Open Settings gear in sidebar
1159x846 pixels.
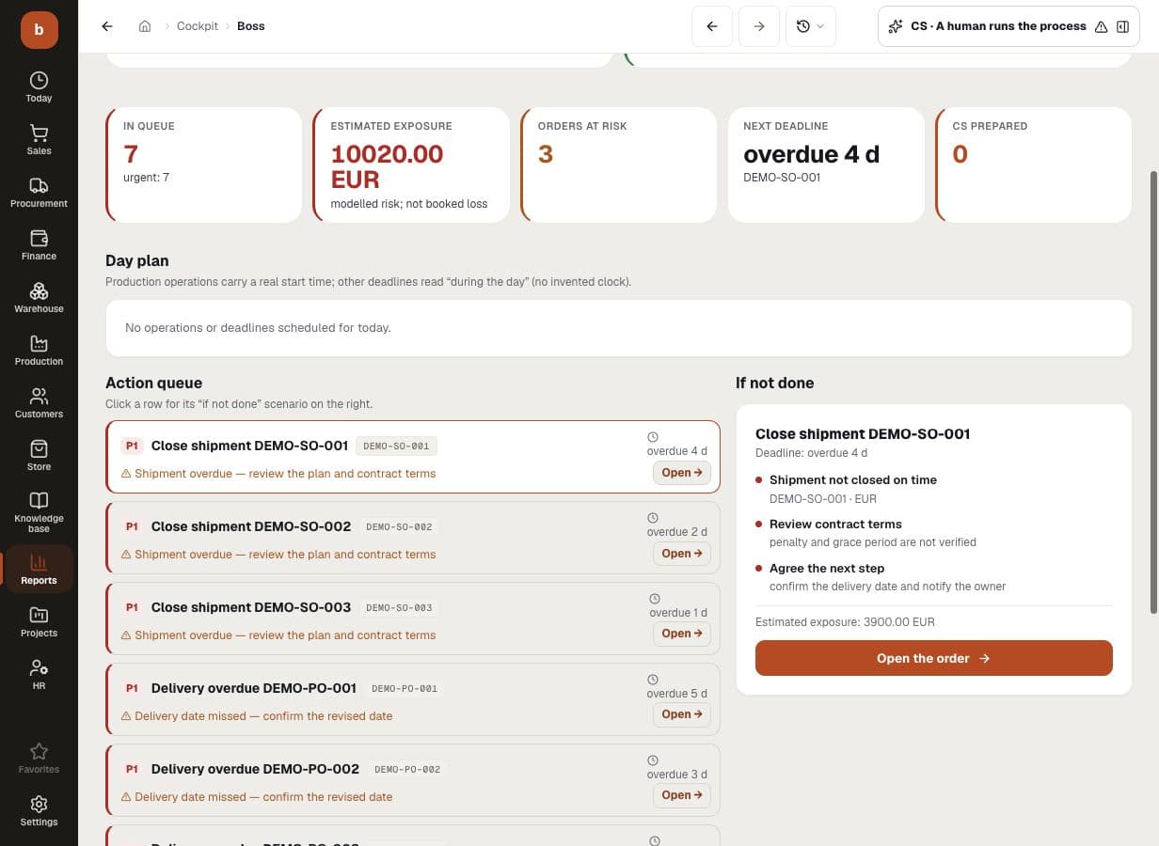[x=39, y=804]
